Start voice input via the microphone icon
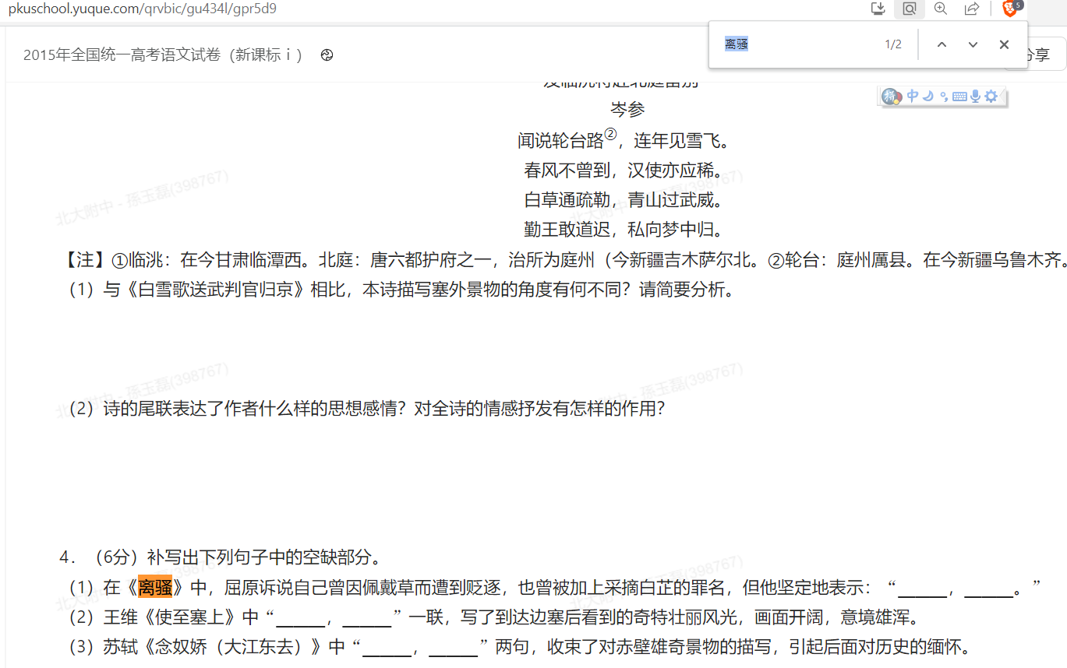Screen dimensions: 1067x668 pos(975,96)
